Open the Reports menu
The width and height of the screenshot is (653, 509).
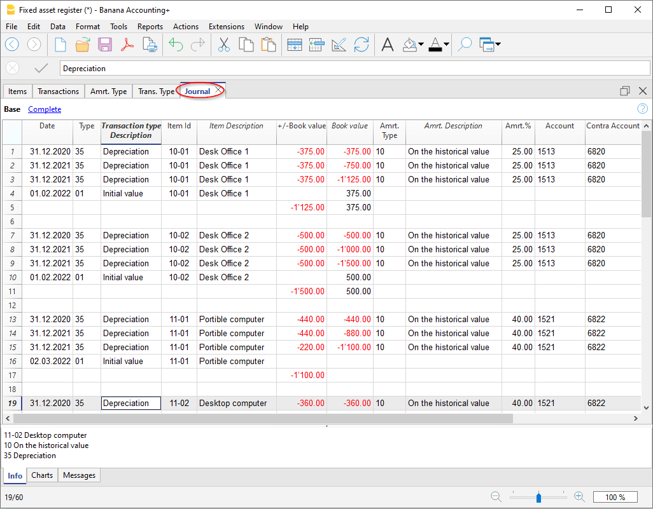pos(150,27)
